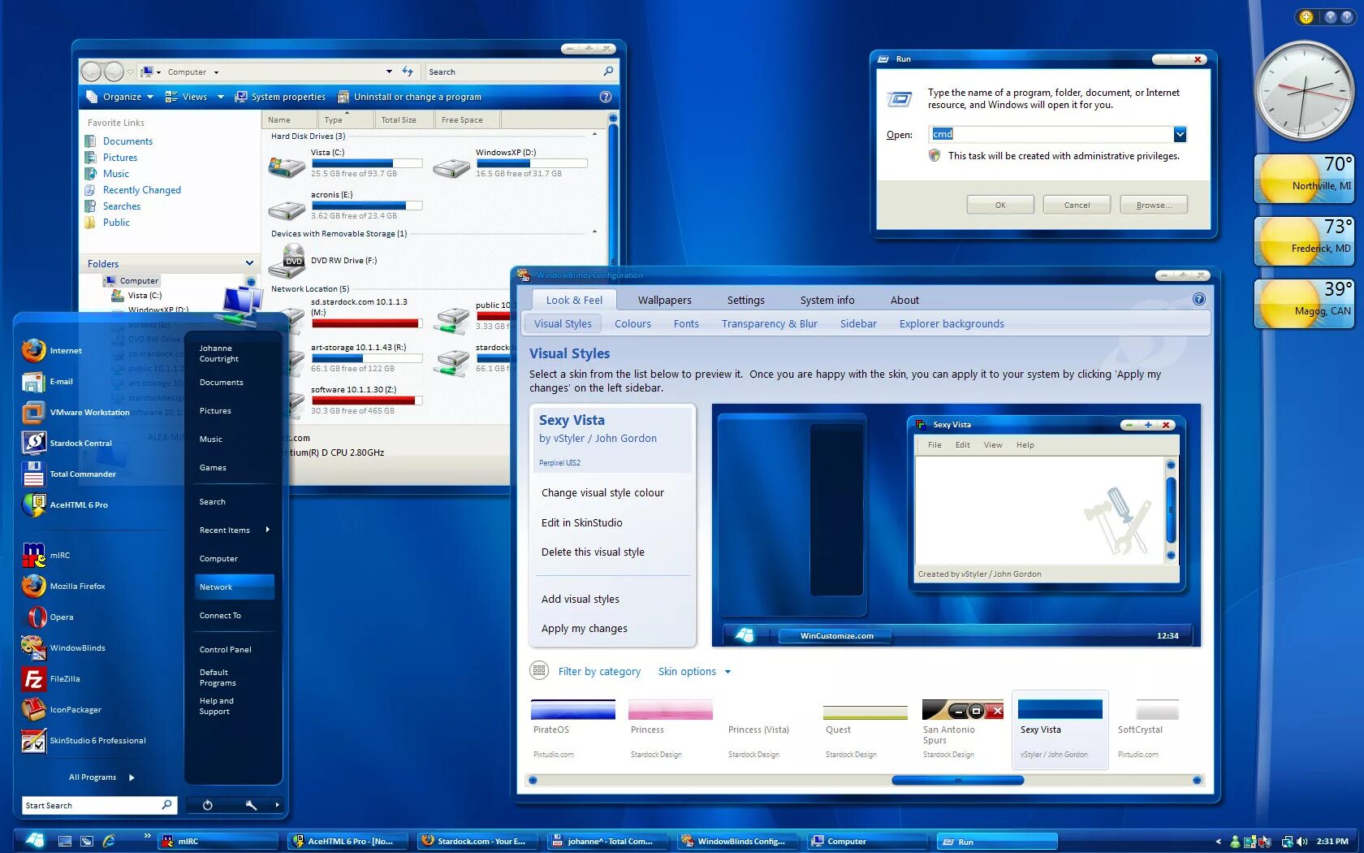The height and width of the screenshot is (853, 1364).
Task: Click System properties in Explorer toolbar
Action: click(x=280, y=97)
